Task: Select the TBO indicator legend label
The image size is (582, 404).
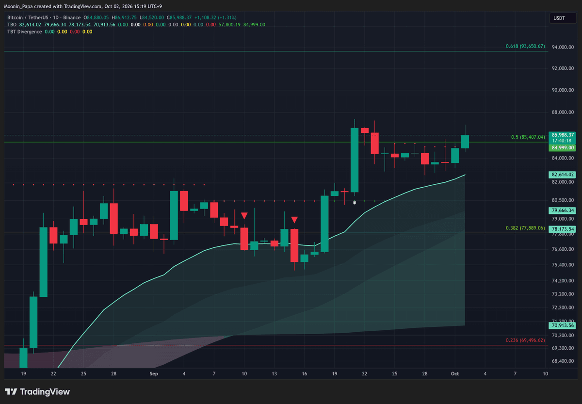Action: point(12,24)
